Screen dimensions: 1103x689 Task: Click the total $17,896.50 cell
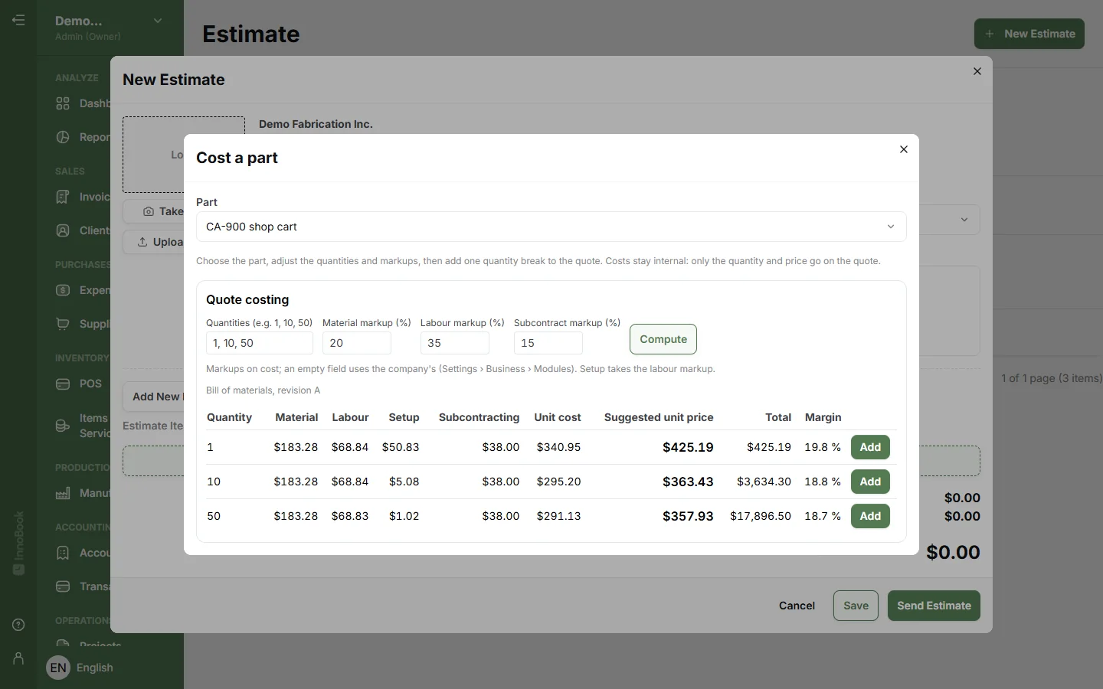761,516
